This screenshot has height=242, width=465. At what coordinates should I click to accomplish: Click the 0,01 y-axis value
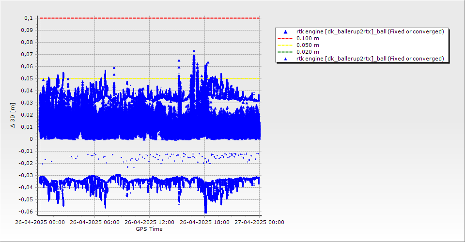click(x=27, y=127)
